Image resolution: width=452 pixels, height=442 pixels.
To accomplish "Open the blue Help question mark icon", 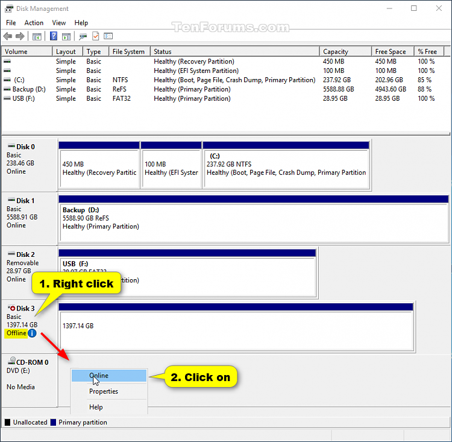I will pos(54,36).
